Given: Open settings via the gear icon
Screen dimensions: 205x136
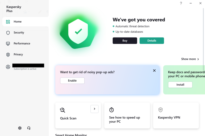Looking at the screenshot, I should [x=20, y=128].
